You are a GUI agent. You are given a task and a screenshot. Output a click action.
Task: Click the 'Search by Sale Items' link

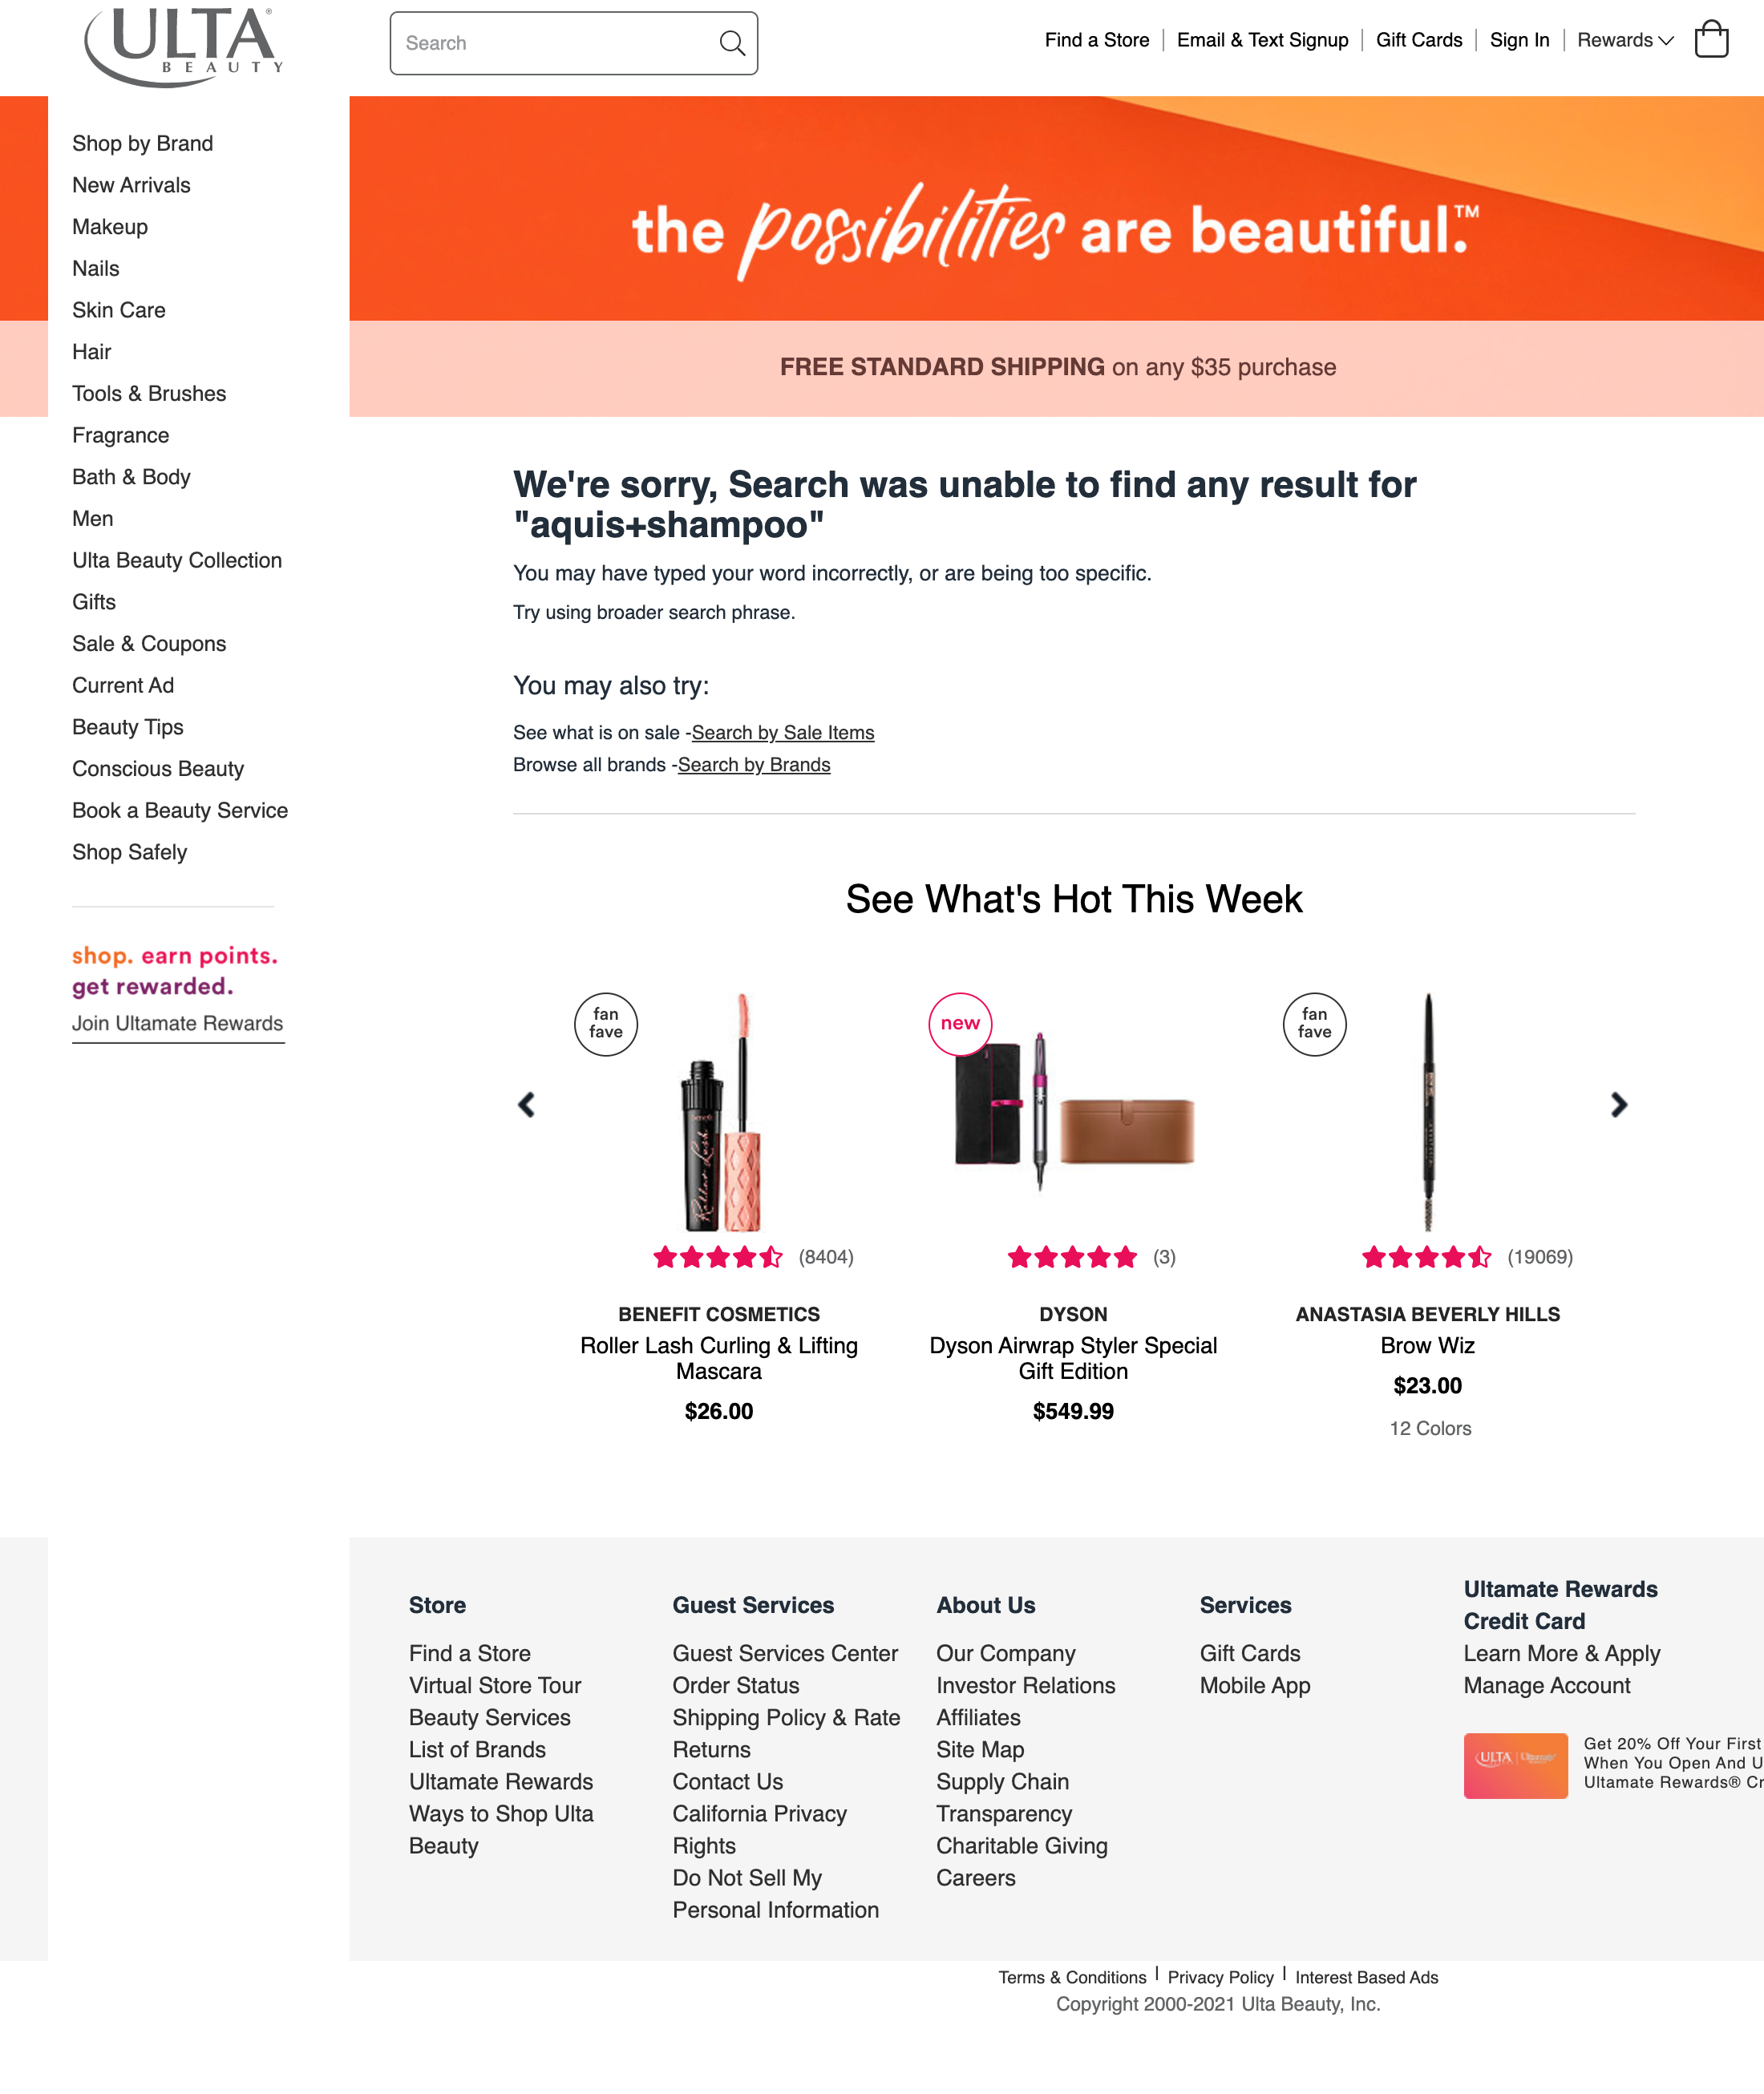784,732
